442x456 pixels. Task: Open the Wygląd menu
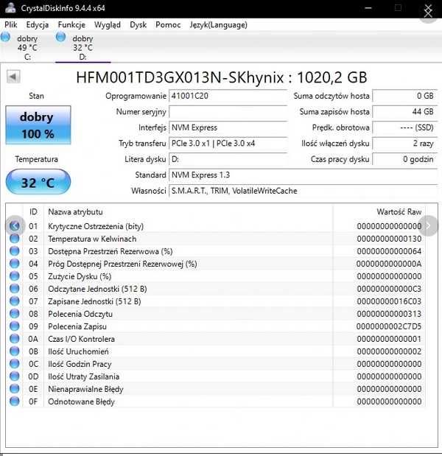(x=108, y=25)
